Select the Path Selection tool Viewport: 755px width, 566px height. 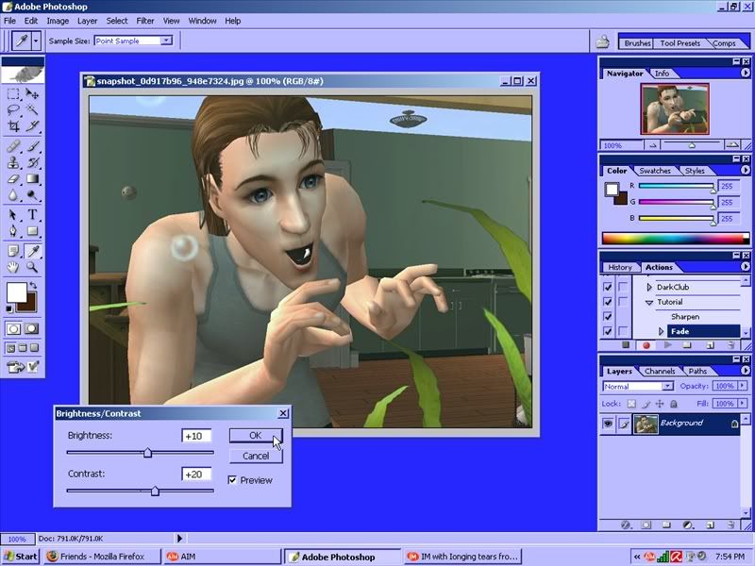13,215
